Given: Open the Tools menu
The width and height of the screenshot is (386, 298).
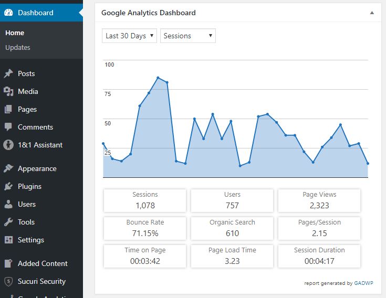Looking at the screenshot, I should 41,222.
